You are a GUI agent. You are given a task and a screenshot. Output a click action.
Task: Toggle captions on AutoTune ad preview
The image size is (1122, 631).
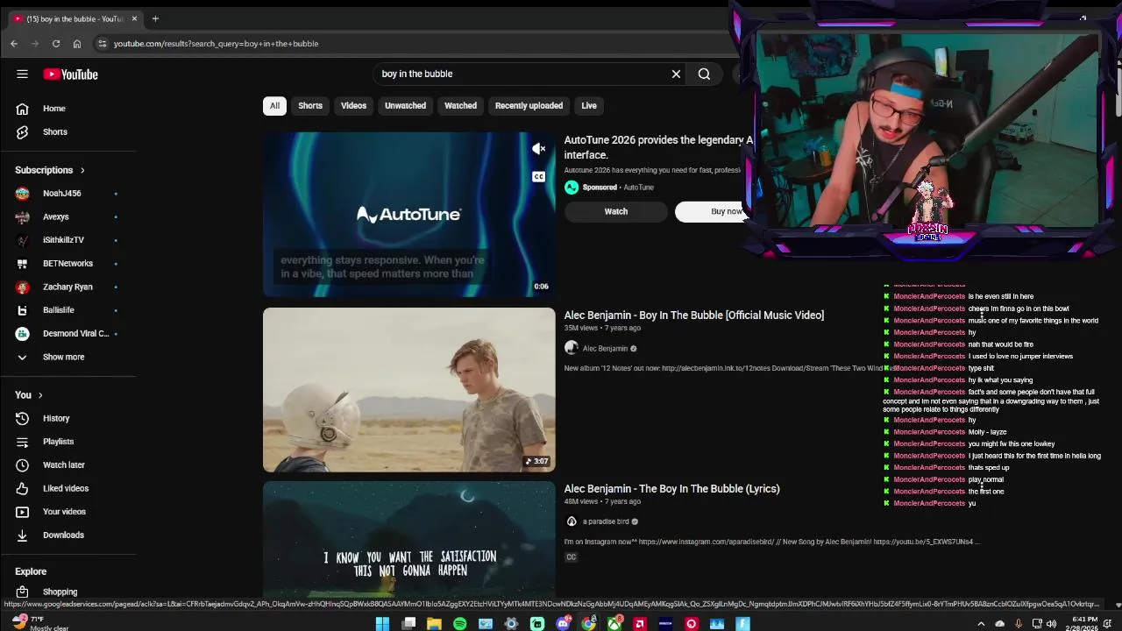click(x=539, y=177)
